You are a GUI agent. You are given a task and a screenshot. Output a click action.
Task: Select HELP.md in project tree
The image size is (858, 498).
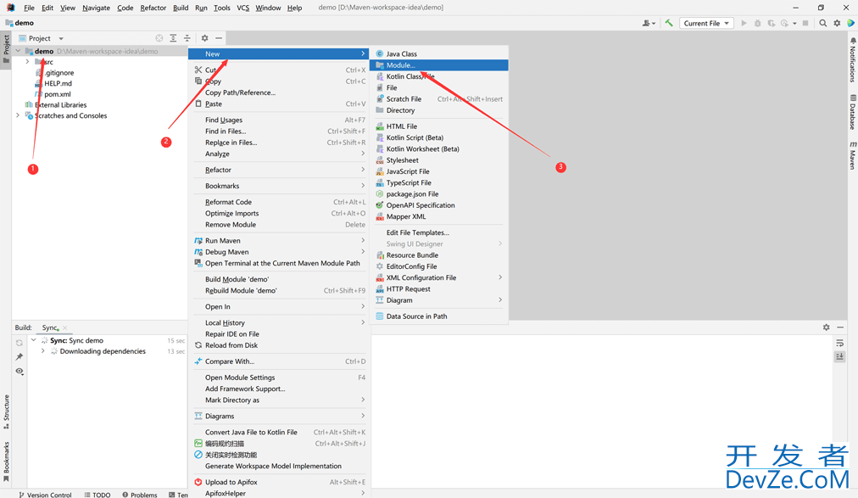[58, 83]
